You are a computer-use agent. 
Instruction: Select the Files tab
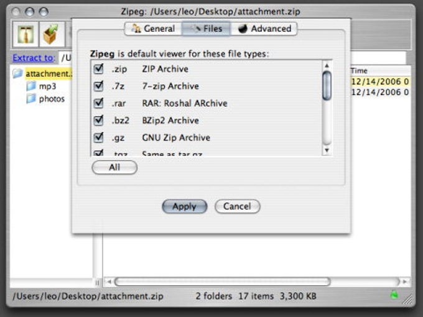207,29
